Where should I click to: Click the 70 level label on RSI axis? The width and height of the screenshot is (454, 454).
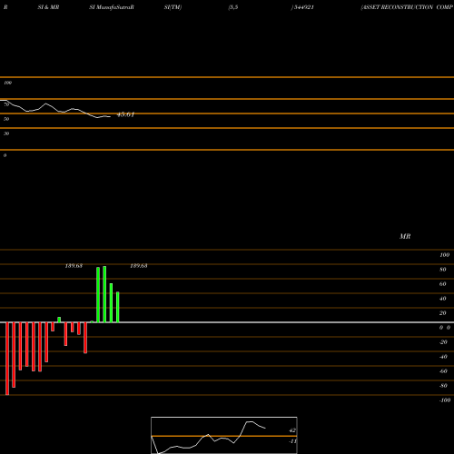pyautogui.click(x=6, y=104)
